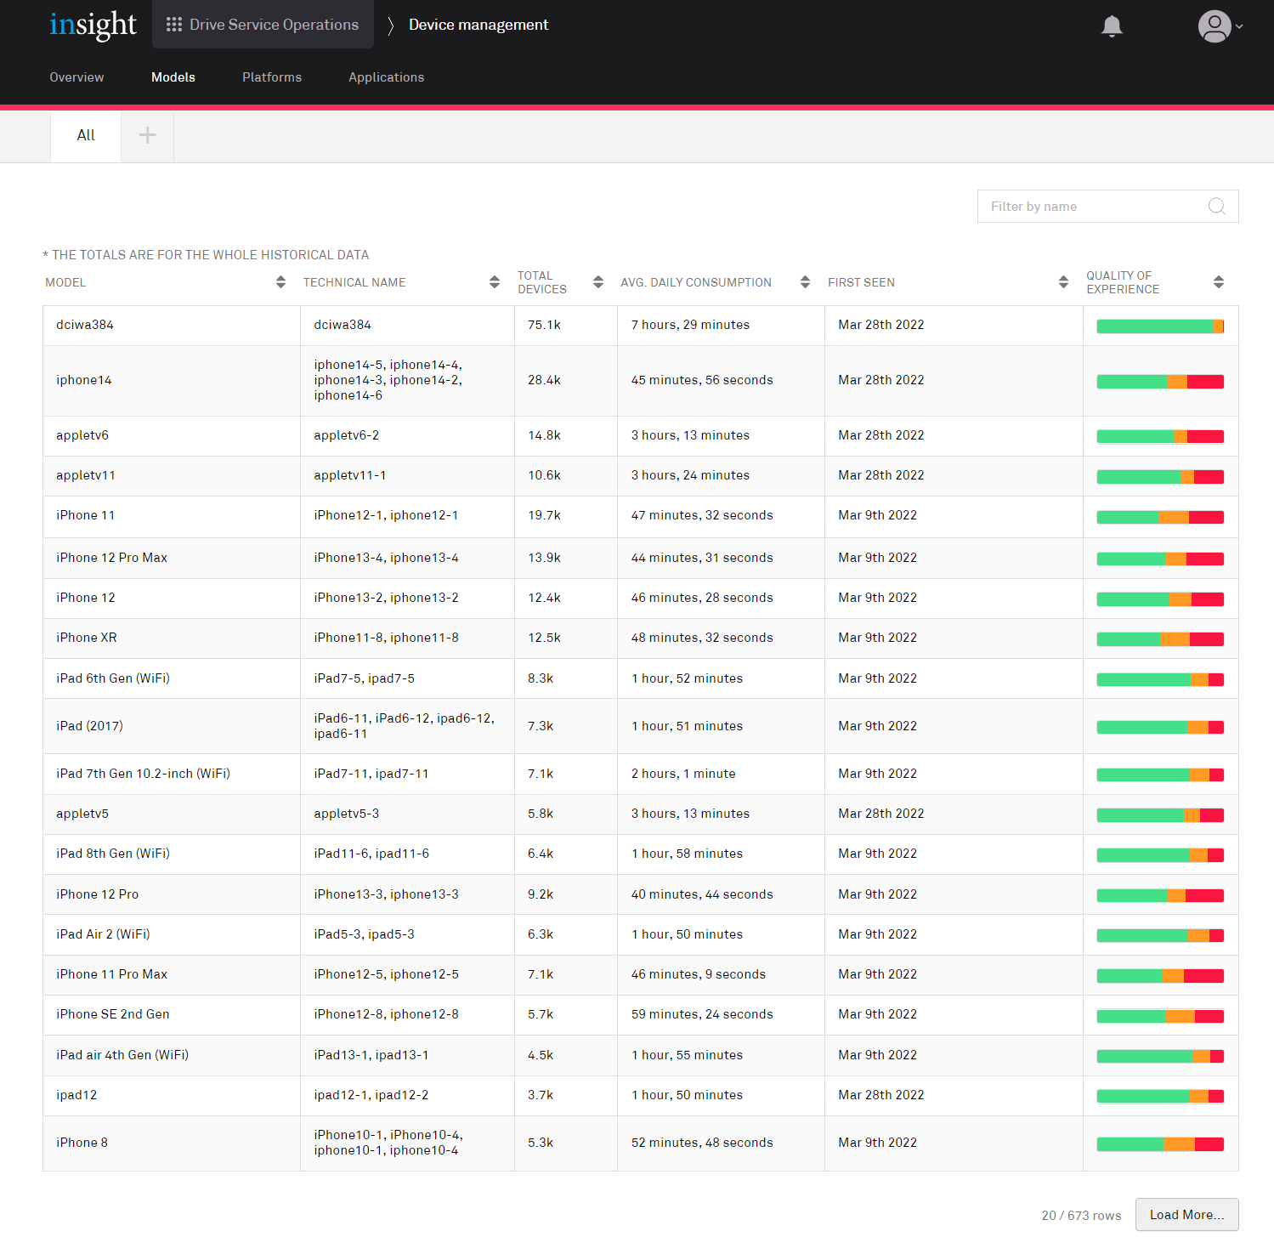This screenshot has width=1274, height=1237.
Task: Click the dciwa384 quality of experience bar
Action: tap(1159, 326)
